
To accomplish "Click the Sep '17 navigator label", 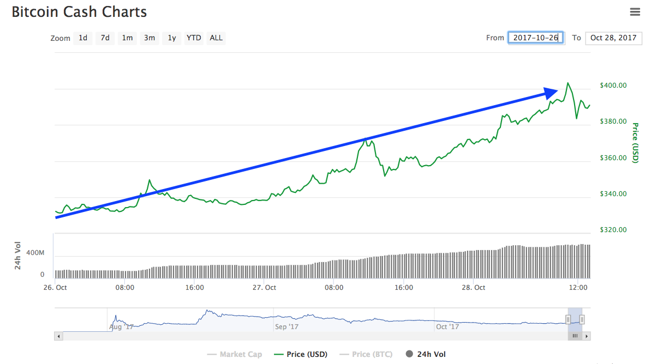I will tap(287, 327).
